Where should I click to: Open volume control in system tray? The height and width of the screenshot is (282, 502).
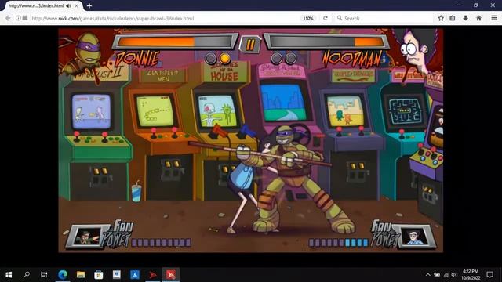pyautogui.click(x=454, y=274)
